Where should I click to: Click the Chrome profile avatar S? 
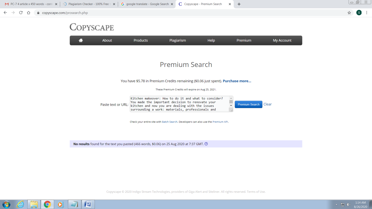coord(359,13)
